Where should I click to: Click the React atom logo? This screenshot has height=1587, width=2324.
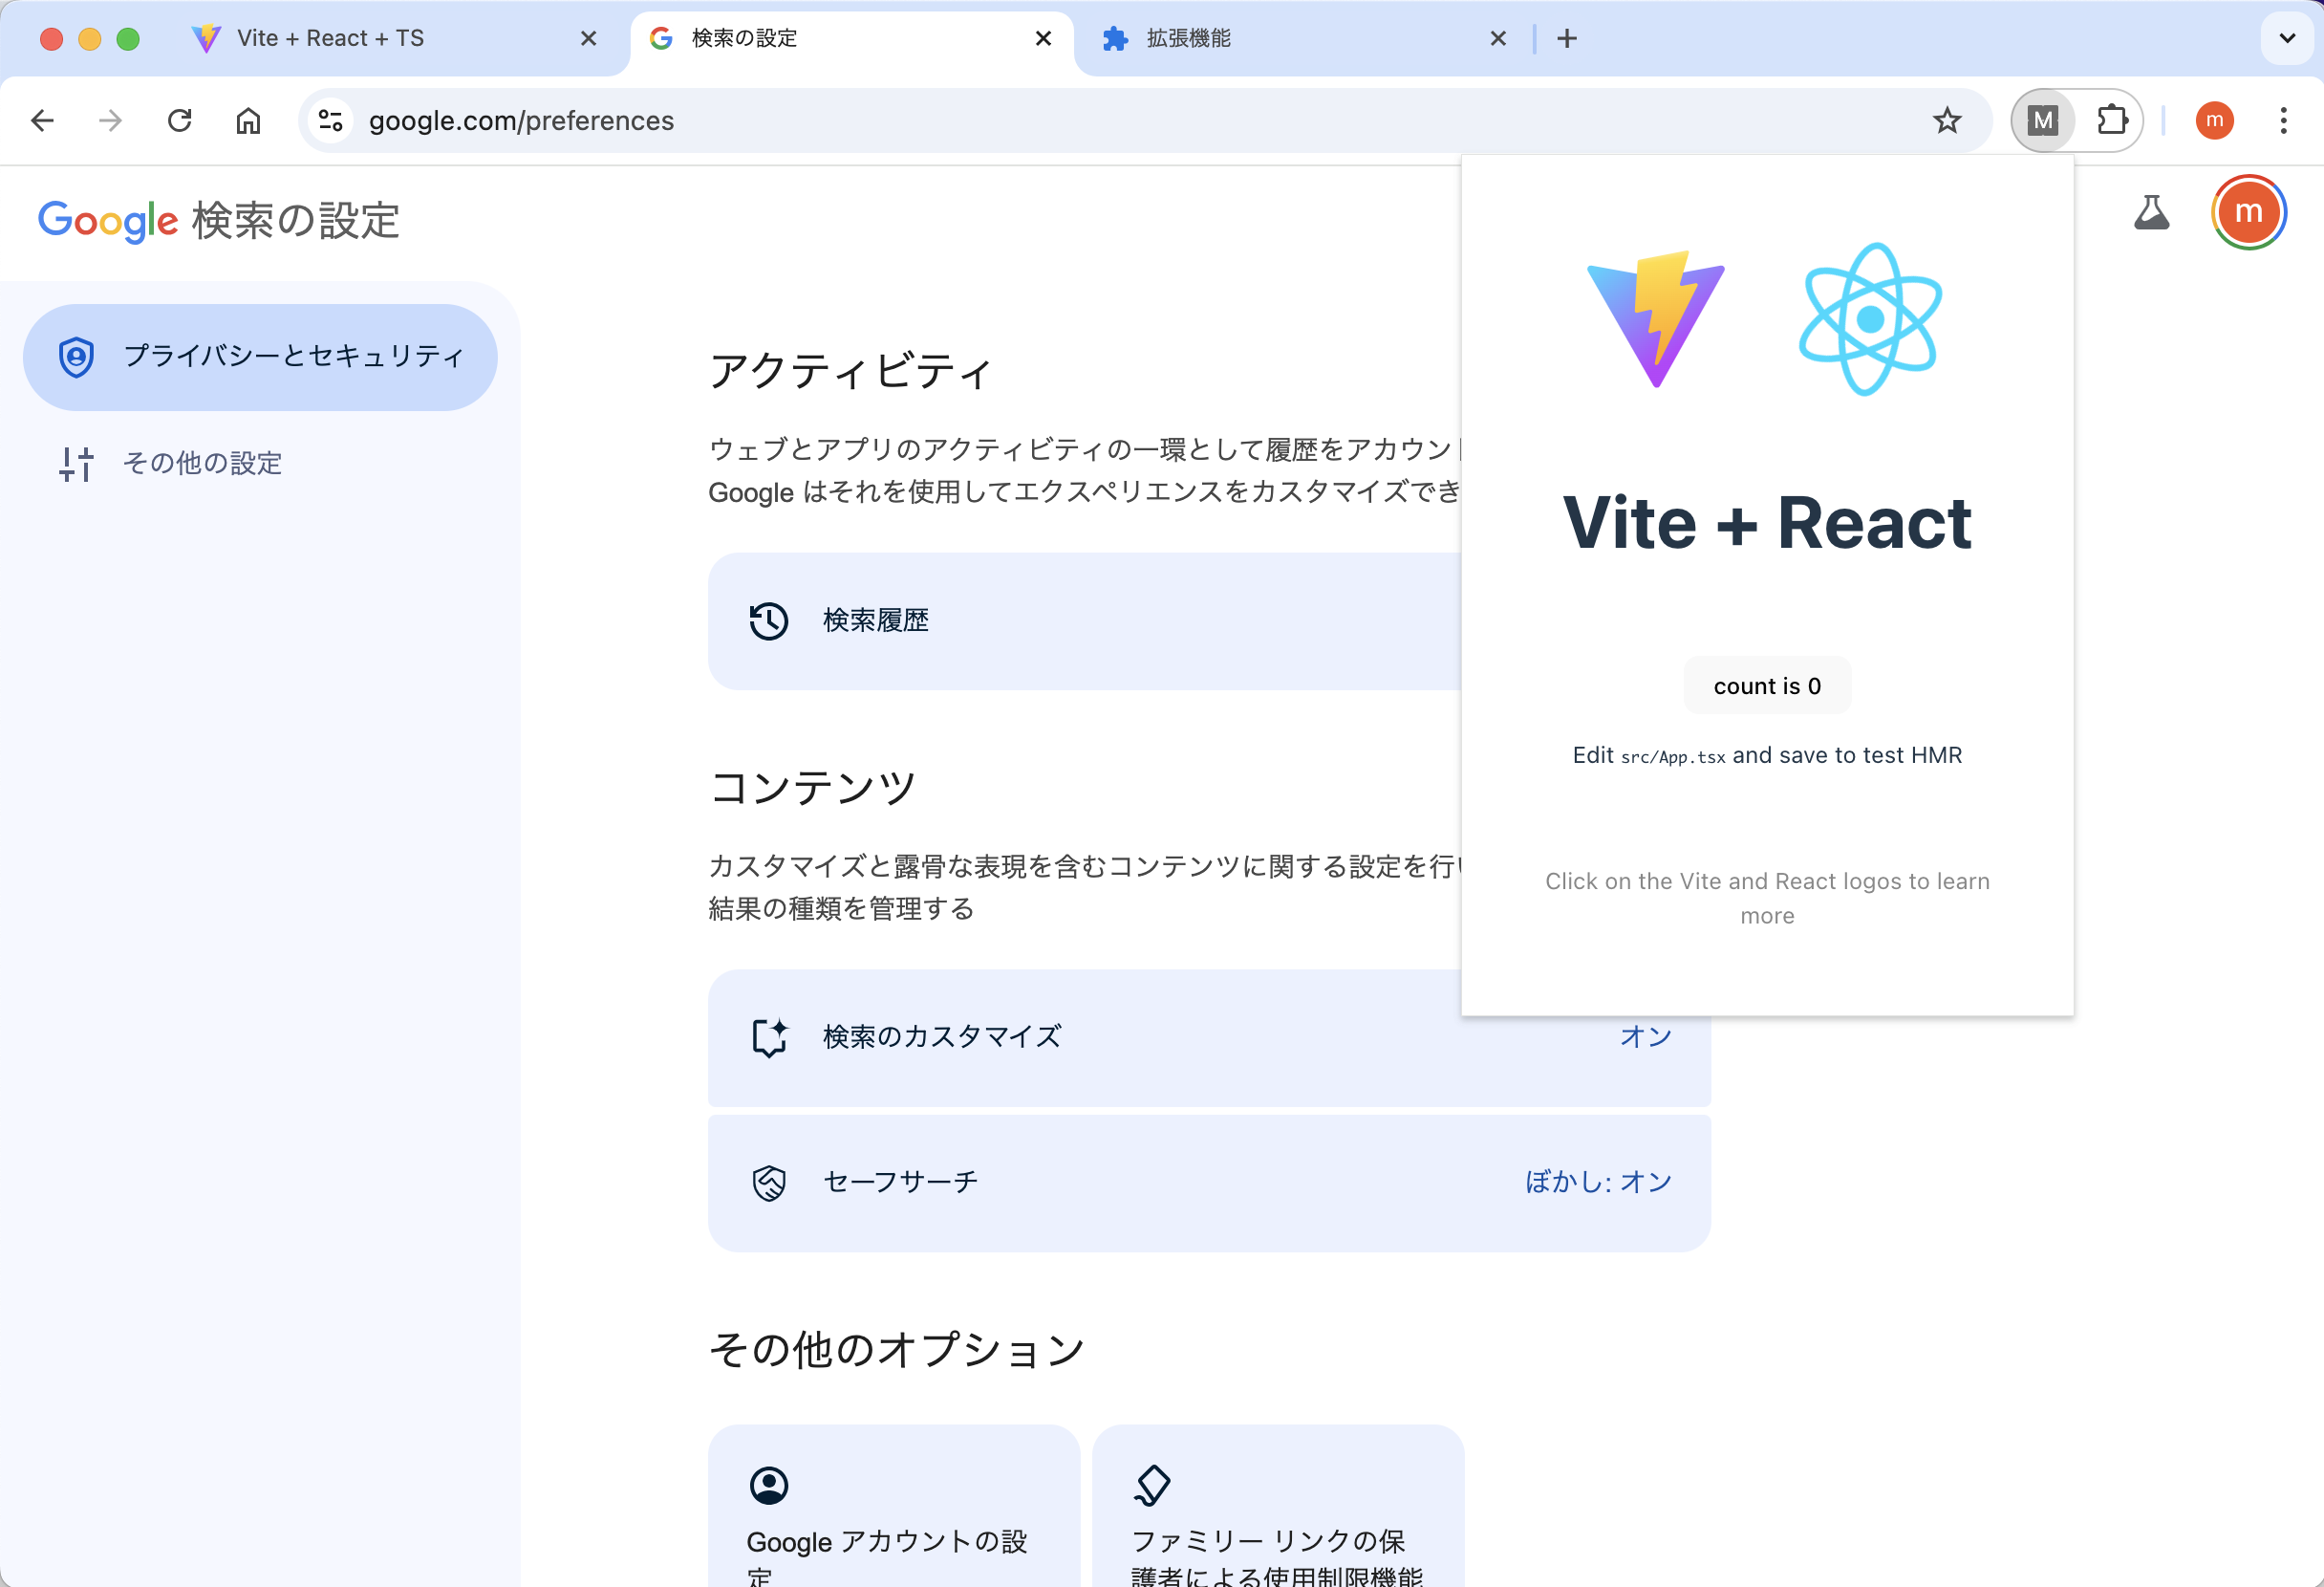click(x=1869, y=318)
